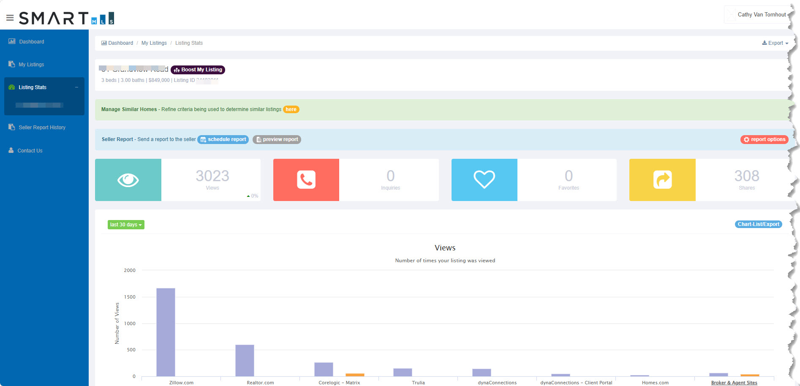Click the Dashboard chart icon in sidebar
This screenshot has width=800, height=386.
tap(12, 41)
